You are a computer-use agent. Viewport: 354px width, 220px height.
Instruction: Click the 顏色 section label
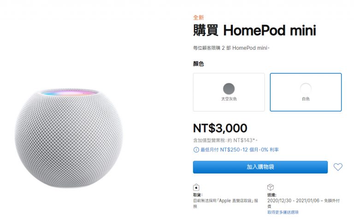coord(199,64)
